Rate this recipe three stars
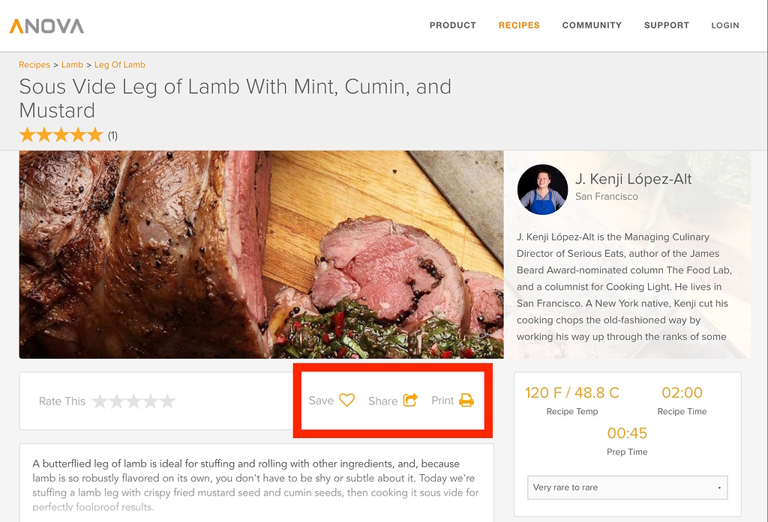The height and width of the screenshot is (522, 768). (133, 401)
